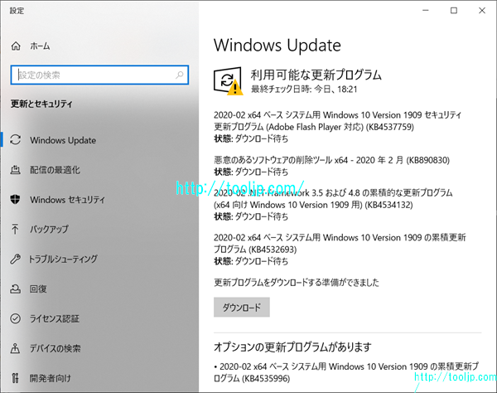Click 更新とセキュリティ section header
497x393 pixels.
pos(41,104)
